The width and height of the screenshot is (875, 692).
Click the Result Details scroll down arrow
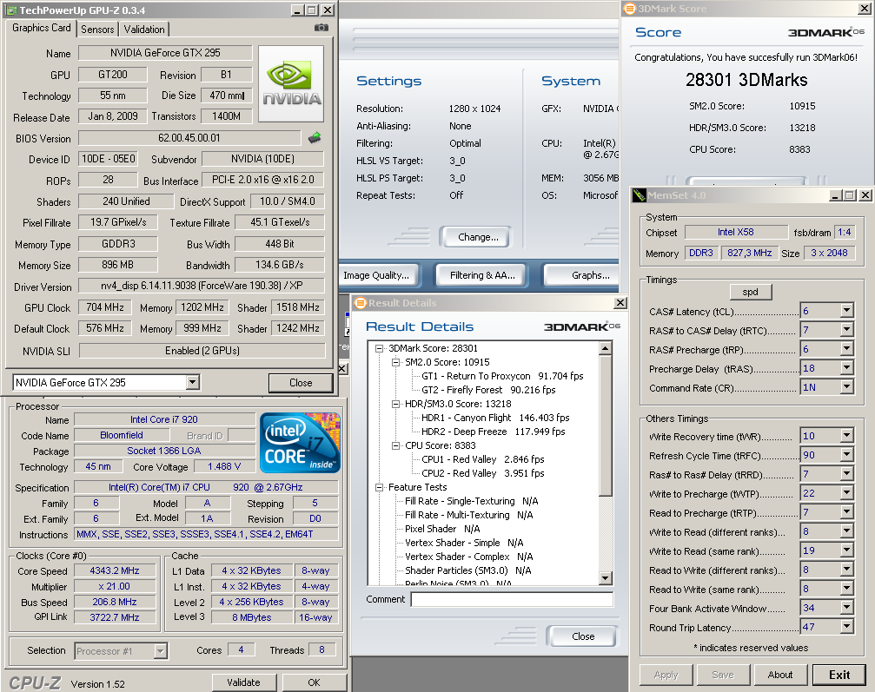[605, 577]
